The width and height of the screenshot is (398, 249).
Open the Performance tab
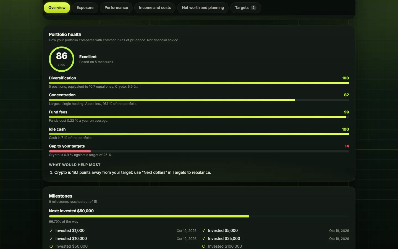[x=116, y=8]
